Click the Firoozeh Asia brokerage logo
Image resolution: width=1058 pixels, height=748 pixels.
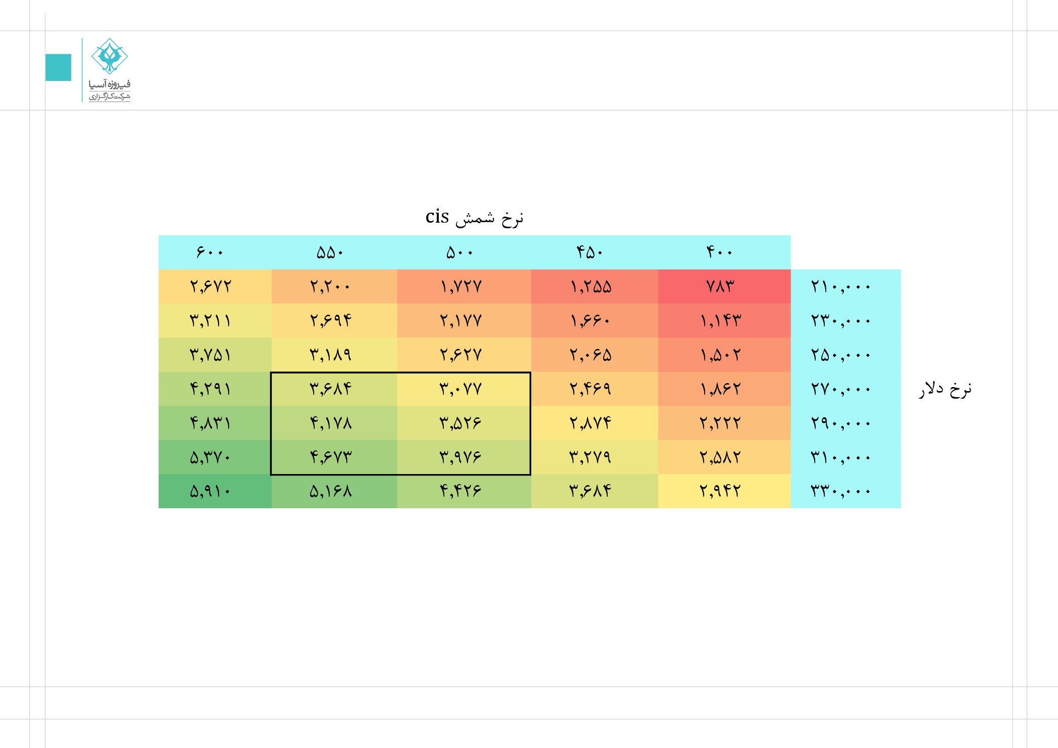tap(110, 69)
